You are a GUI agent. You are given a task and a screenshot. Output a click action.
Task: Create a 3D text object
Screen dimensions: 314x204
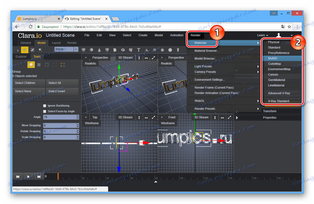click(x=138, y=50)
